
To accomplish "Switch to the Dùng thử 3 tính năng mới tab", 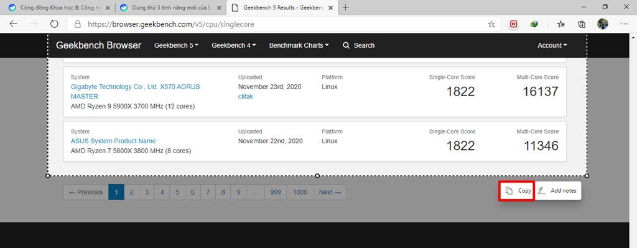I will pos(170,7).
